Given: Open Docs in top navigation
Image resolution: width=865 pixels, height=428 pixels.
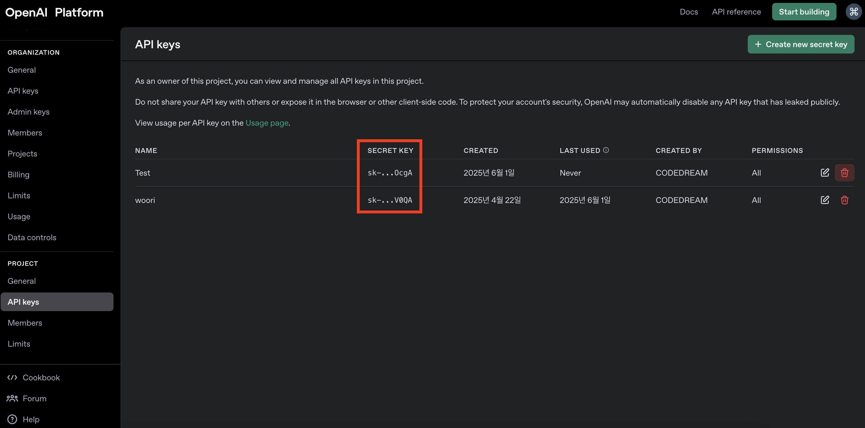Looking at the screenshot, I should pyautogui.click(x=688, y=12).
